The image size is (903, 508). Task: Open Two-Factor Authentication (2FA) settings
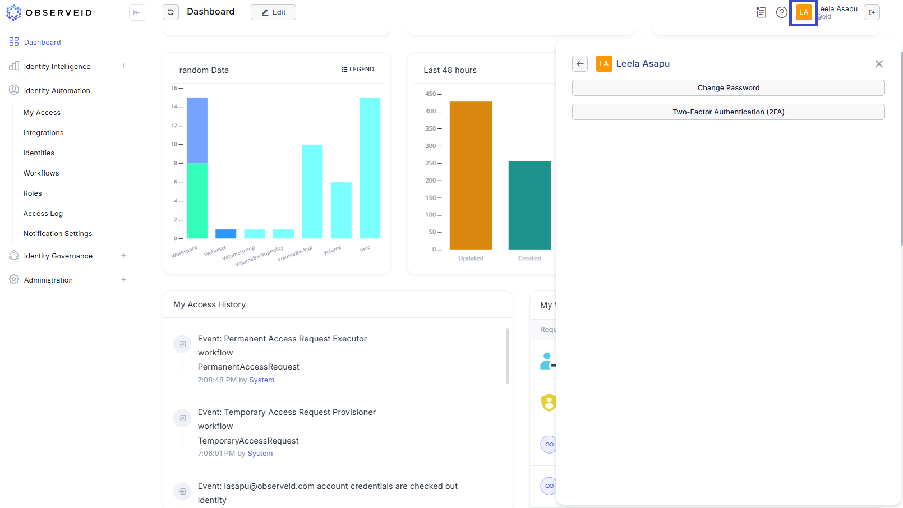pos(728,112)
